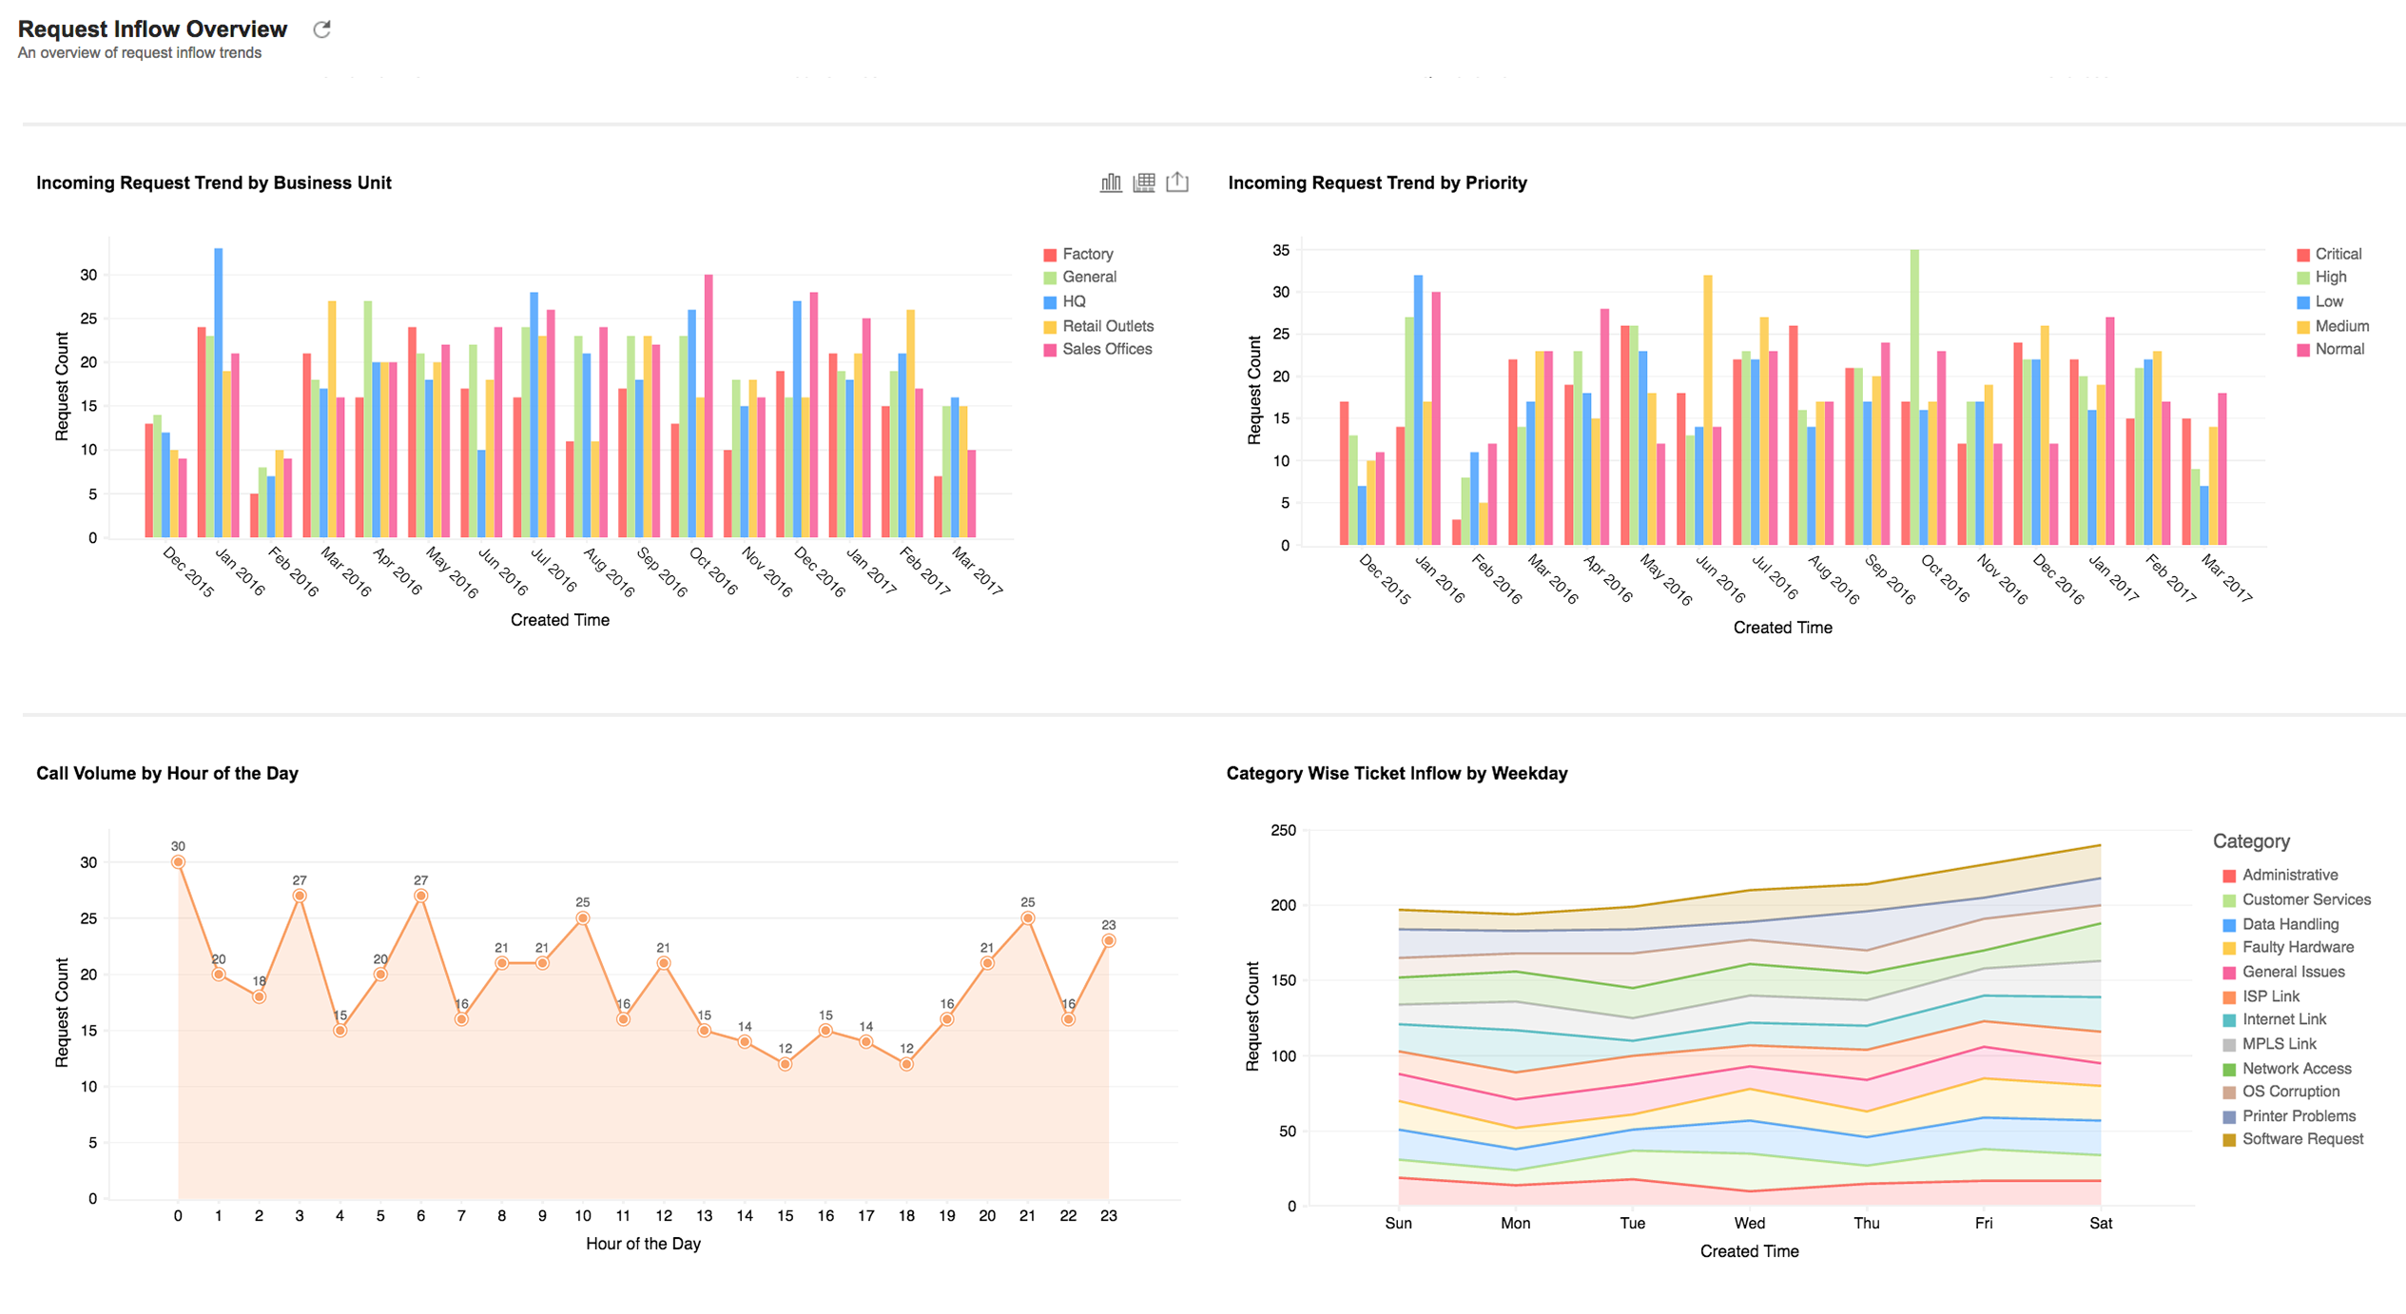Image resolution: width=2406 pixels, height=1314 pixels.
Task: Toggle Critical priority legend entry
Action: pyautogui.click(x=2338, y=254)
